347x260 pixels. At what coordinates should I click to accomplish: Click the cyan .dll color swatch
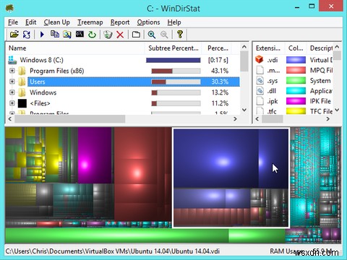point(296,91)
